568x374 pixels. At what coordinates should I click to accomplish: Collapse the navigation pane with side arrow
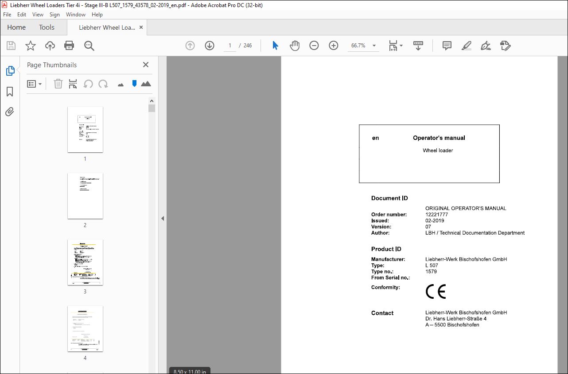163,218
